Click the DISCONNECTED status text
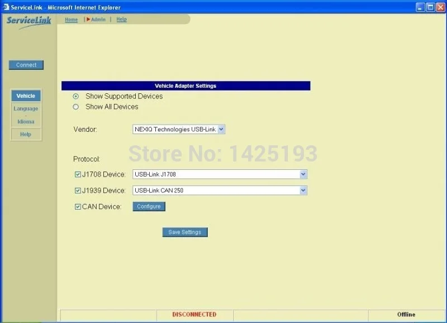447x323 pixels. (194, 315)
